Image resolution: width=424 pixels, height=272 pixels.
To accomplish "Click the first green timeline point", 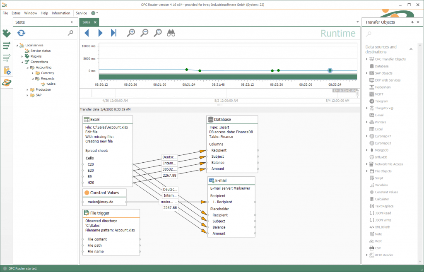I will click(187, 70).
